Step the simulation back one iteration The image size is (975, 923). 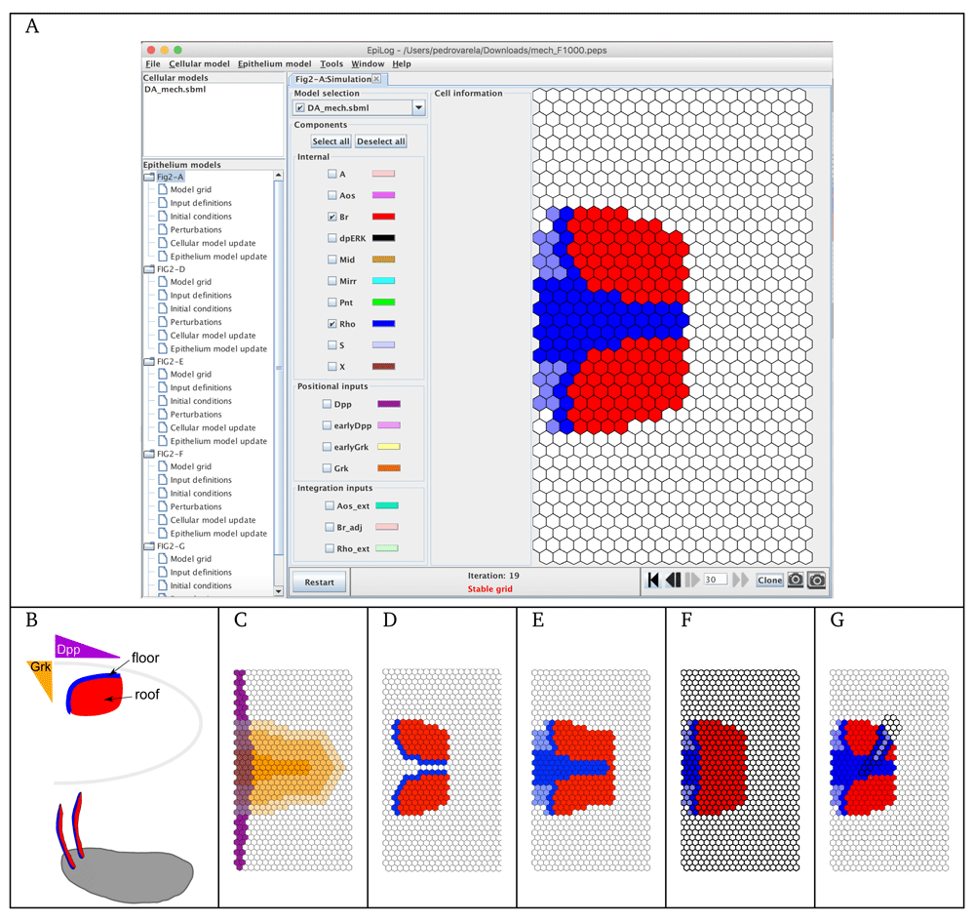tap(673, 579)
